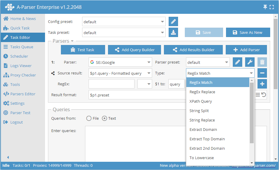Click the trash icon to delete parser
The image size is (279, 170).
262,62
